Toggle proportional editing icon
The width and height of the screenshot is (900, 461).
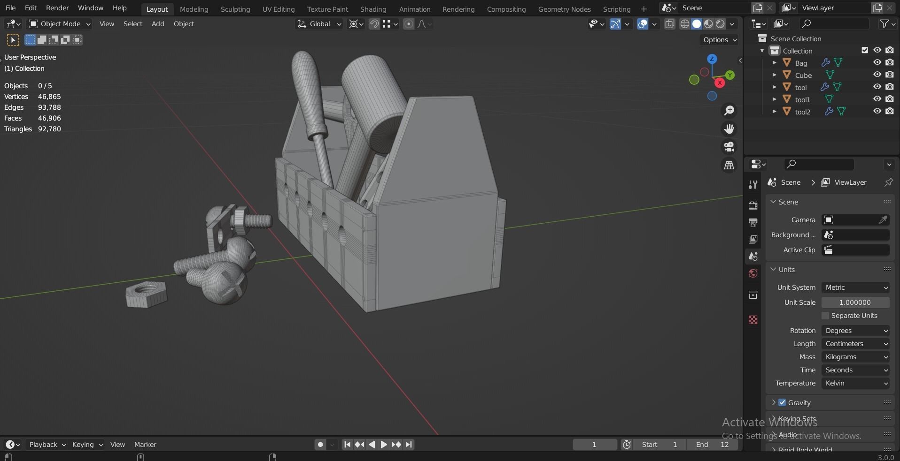pos(409,24)
